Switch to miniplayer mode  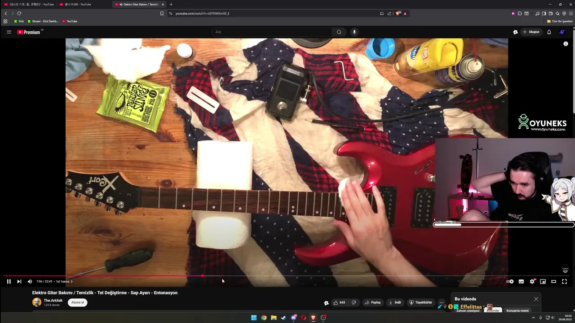coord(543,281)
